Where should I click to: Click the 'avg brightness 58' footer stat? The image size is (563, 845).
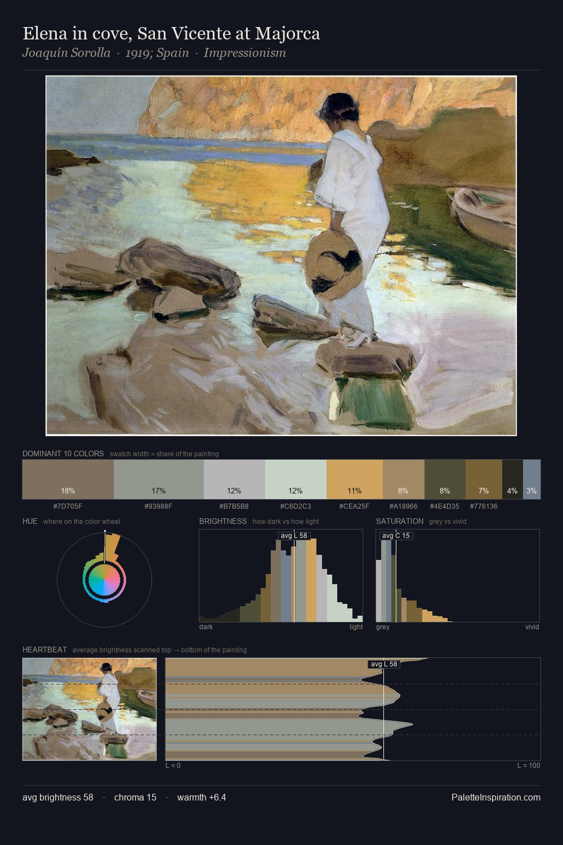(x=58, y=798)
